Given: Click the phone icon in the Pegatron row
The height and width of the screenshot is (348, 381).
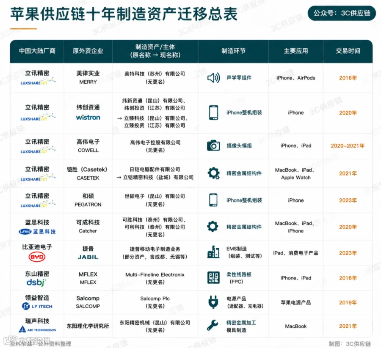Looking at the screenshot, I should pyautogui.click(x=213, y=200).
